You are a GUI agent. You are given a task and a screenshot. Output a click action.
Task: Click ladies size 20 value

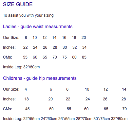coord(84,38)
